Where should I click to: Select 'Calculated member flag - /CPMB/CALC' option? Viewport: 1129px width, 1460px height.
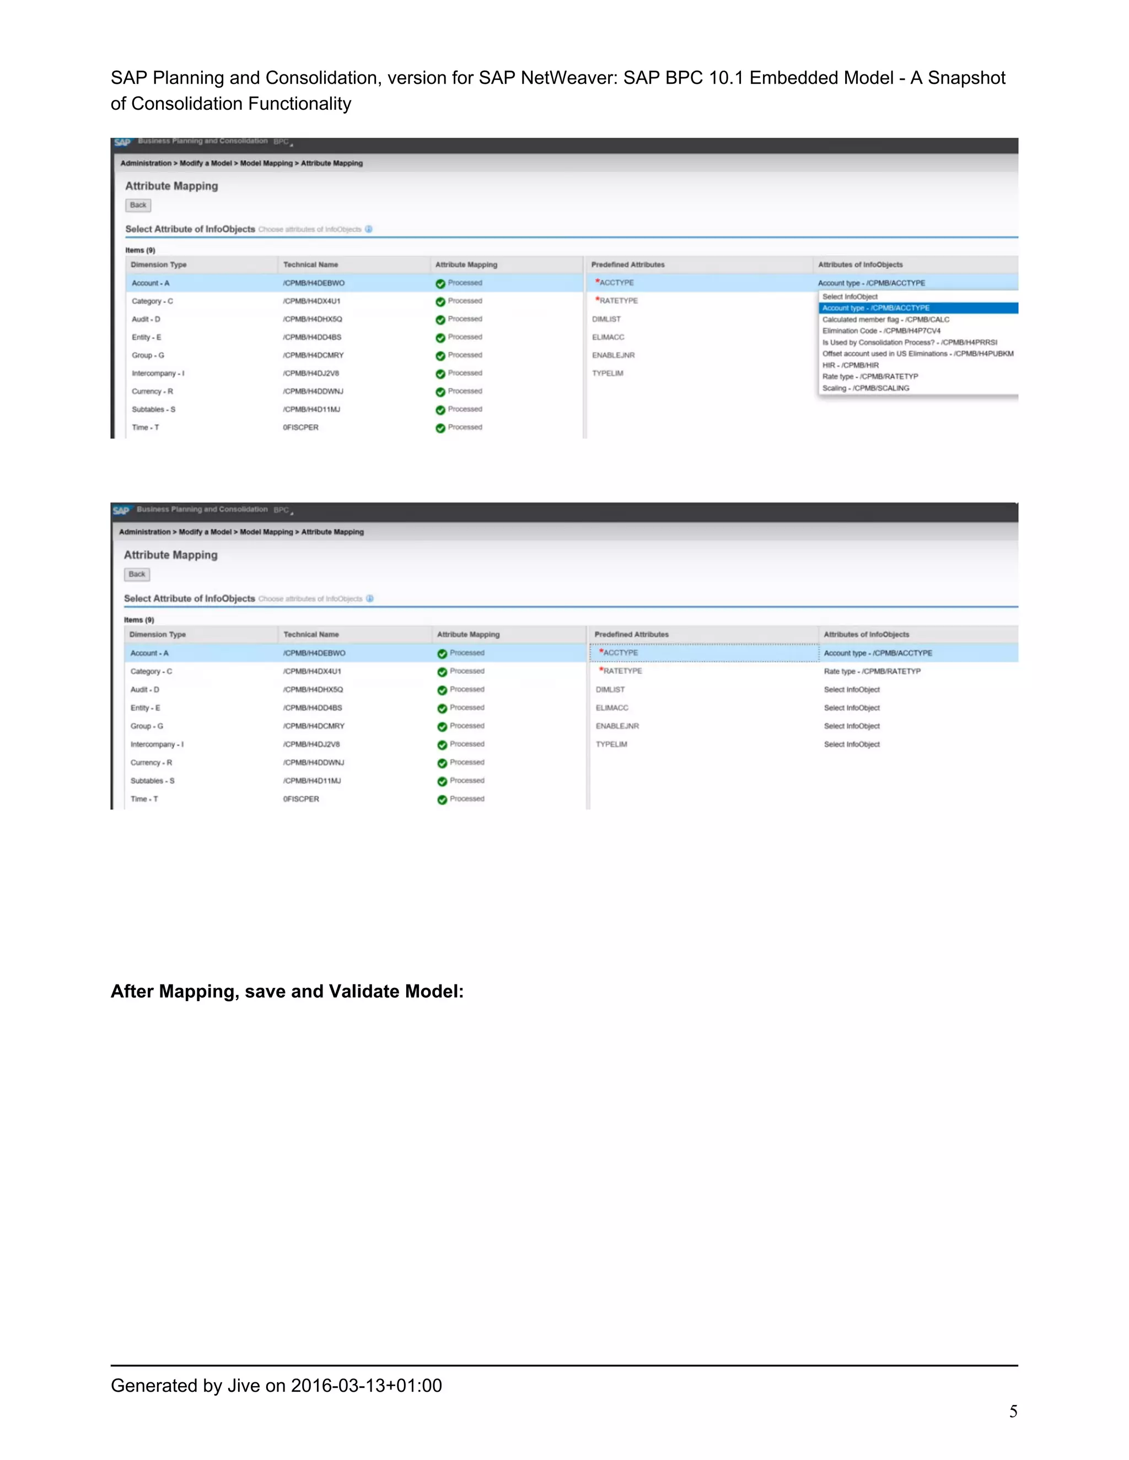pos(885,320)
